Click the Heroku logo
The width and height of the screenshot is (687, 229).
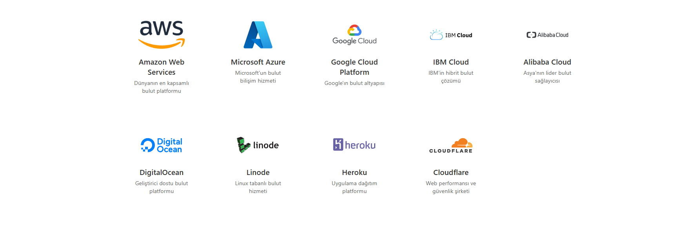354,145
